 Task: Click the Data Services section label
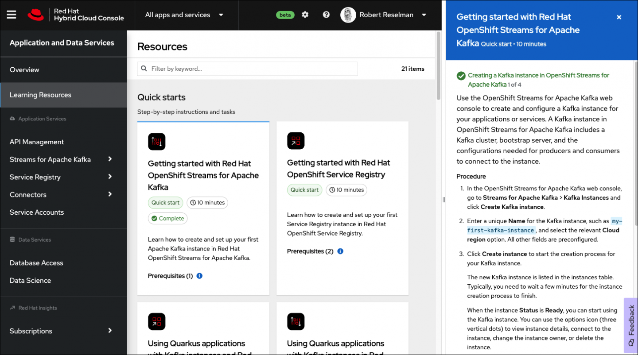pos(35,239)
